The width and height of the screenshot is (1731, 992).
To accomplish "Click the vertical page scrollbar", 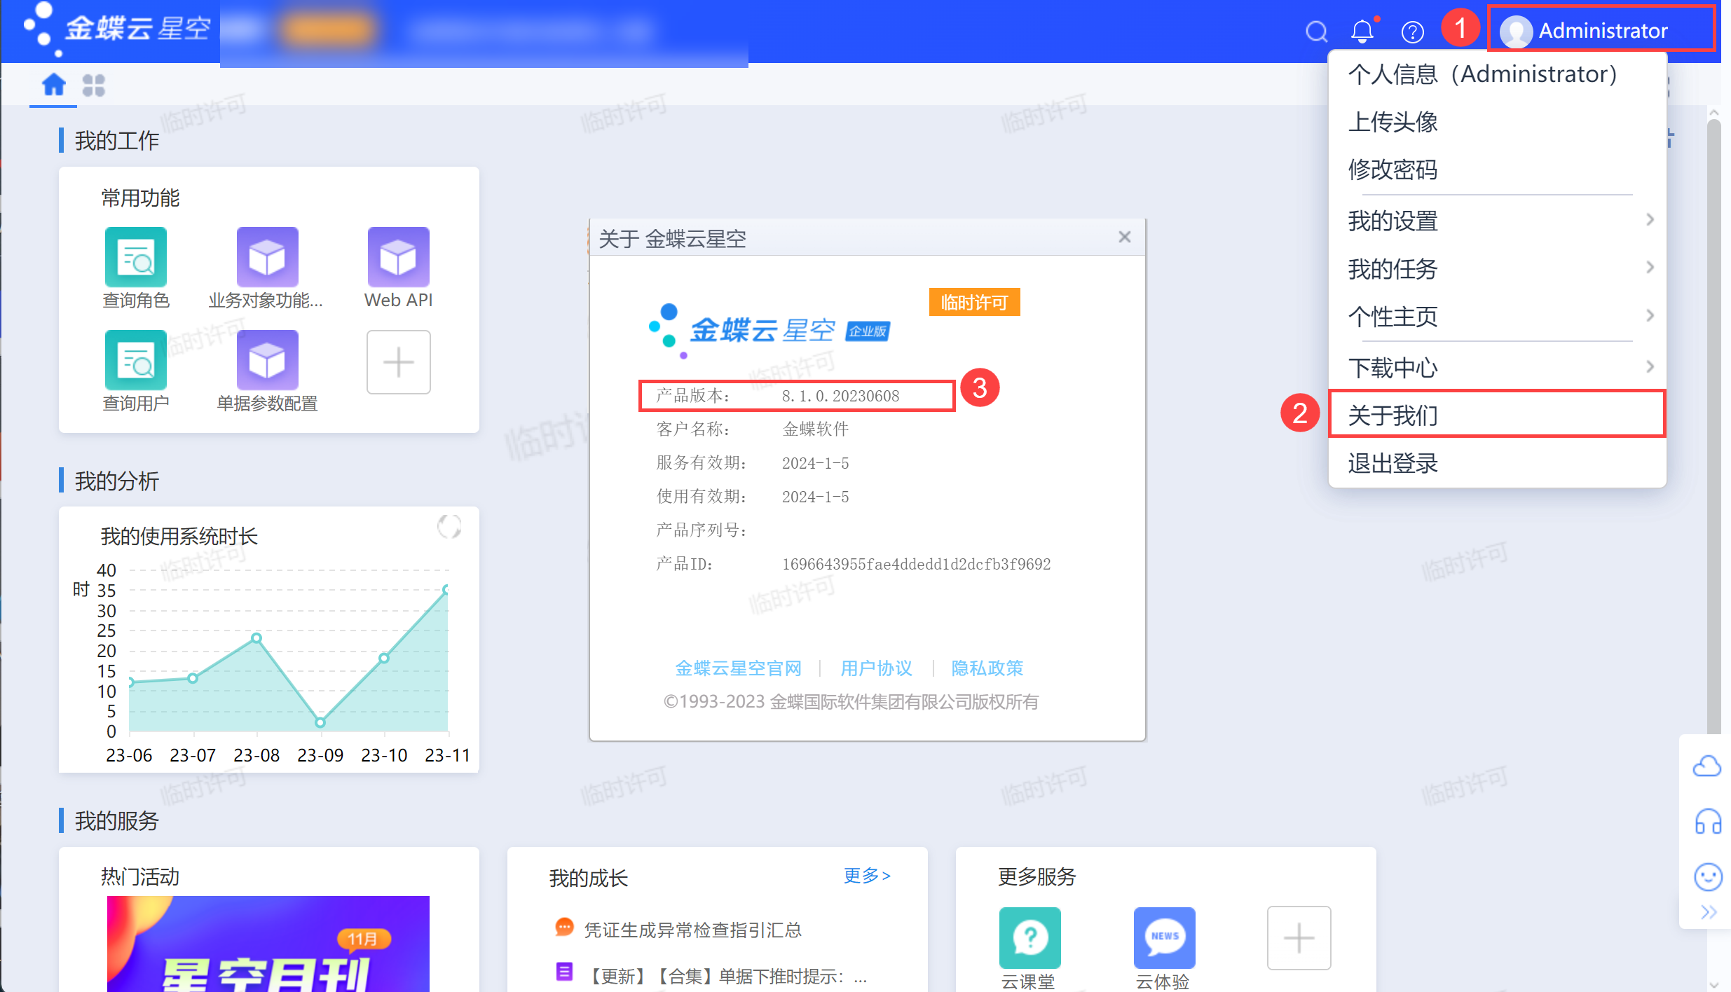I will click(x=1714, y=420).
